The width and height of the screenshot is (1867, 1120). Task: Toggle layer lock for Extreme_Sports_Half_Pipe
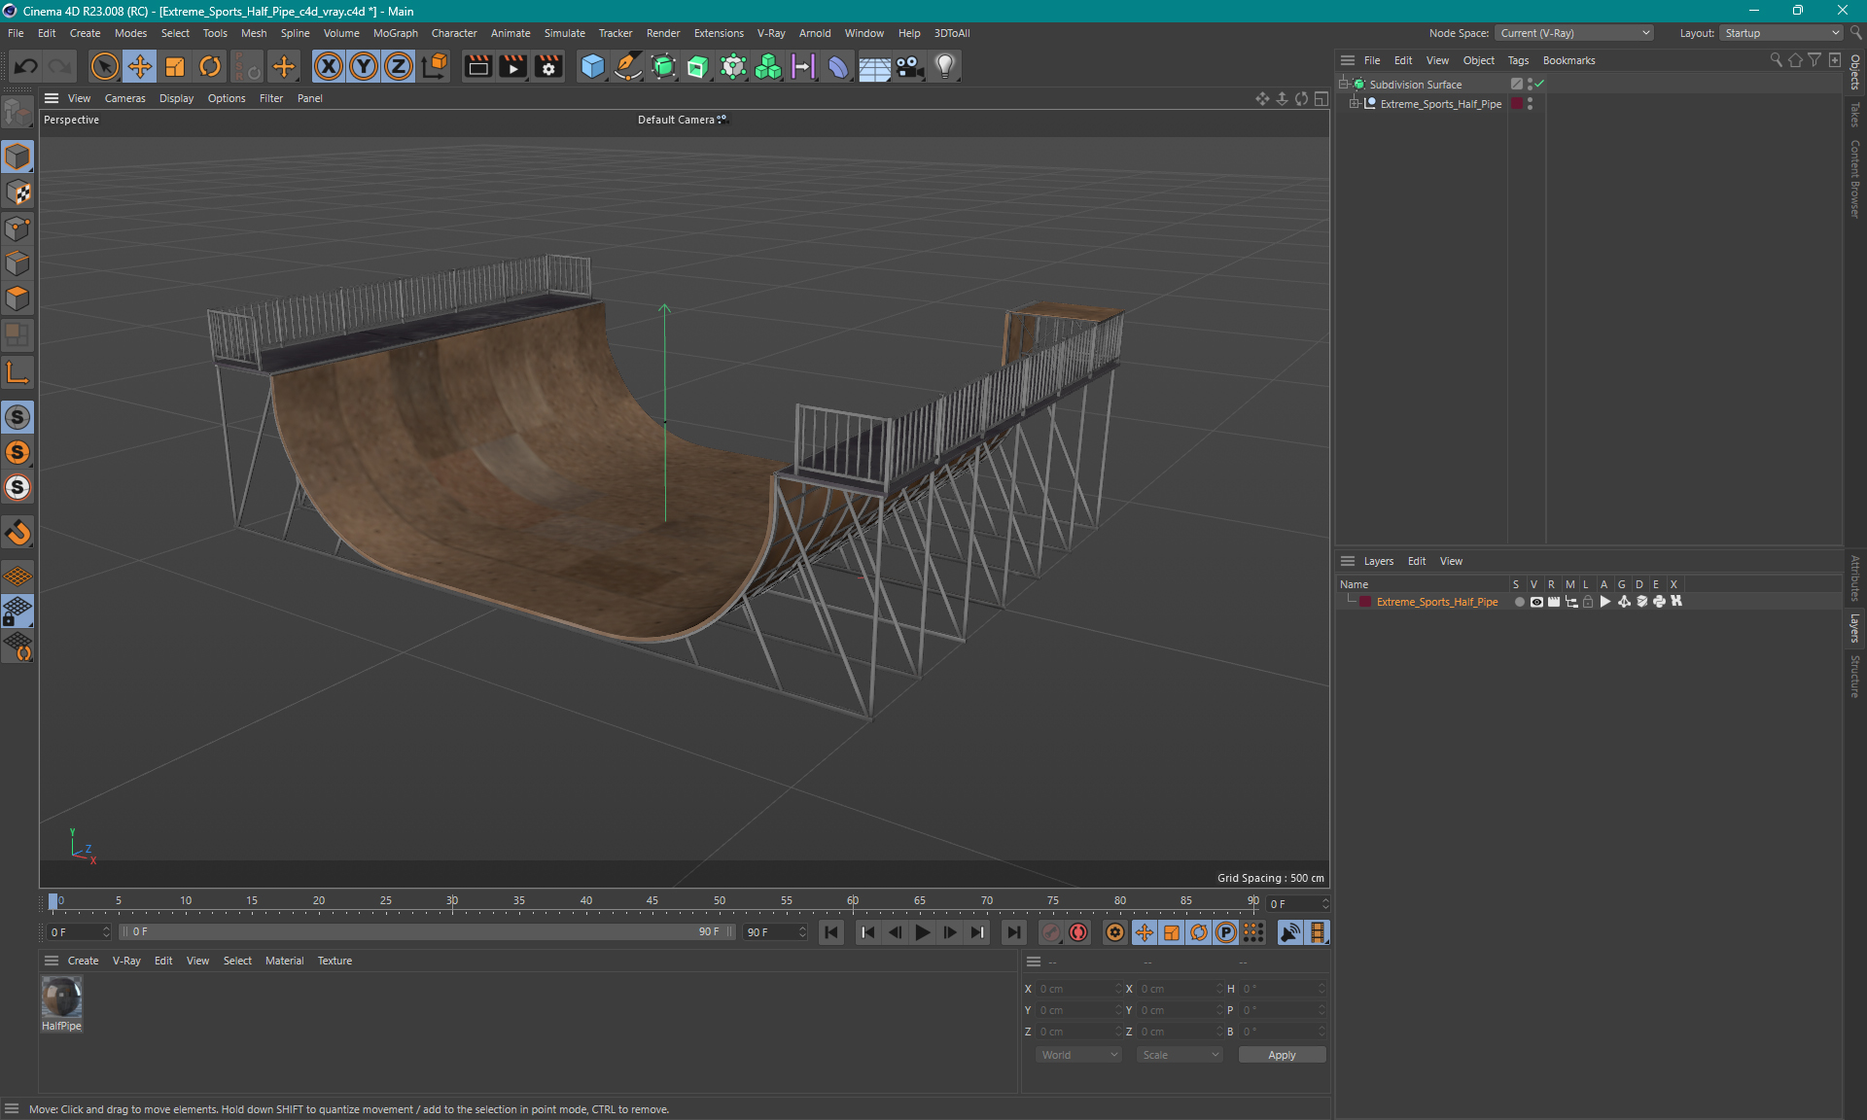(x=1588, y=602)
